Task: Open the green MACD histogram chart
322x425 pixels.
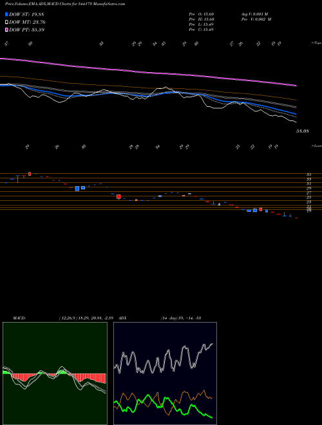Action: (55, 373)
